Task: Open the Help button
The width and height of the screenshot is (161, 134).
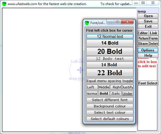Action: 148,55
